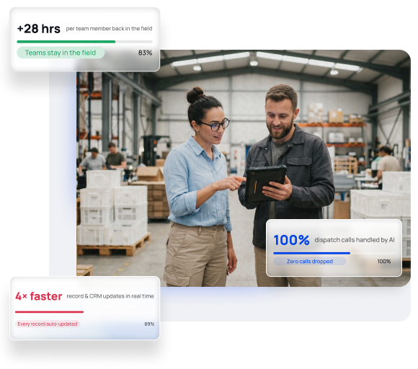Select the Zero calls dropped badge

pyautogui.click(x=310, y=262)
